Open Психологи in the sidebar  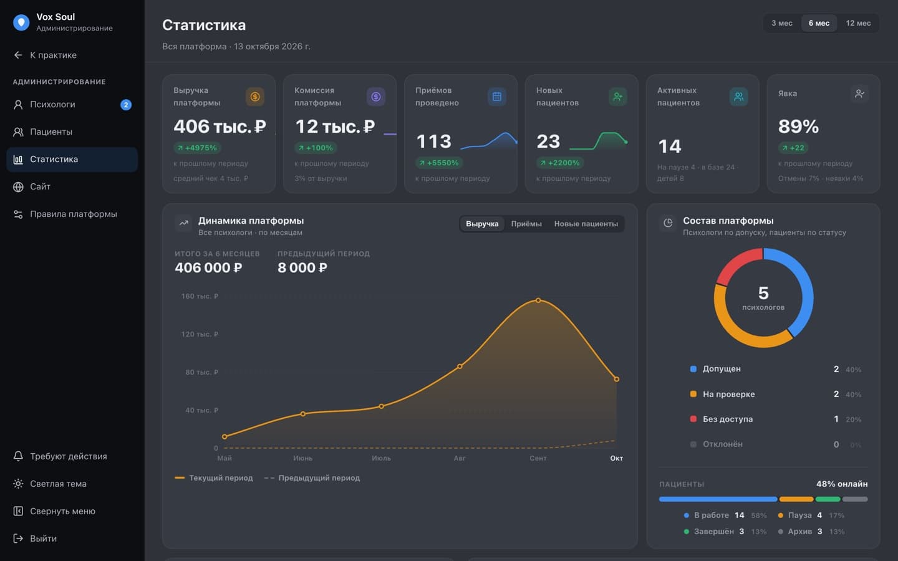tap(72, 105)
